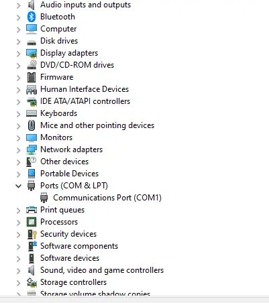Click the Software devices icon
The width and height of the screenshot is (269, 303).
[x=32, y=258]
